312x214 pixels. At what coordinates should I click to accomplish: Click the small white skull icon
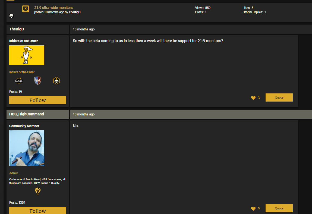click(11, 16)
